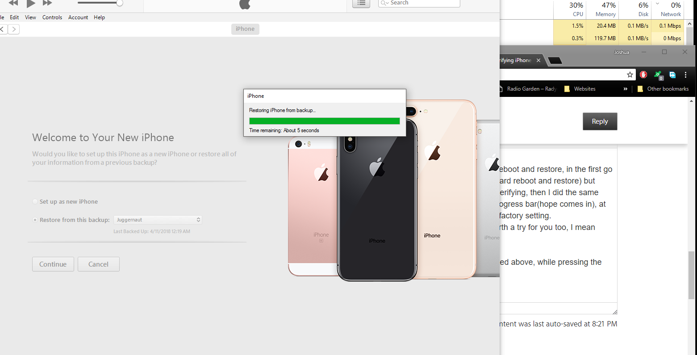Open the Account menu in iTunes
The image size is (697, 355).
(78, 17)
